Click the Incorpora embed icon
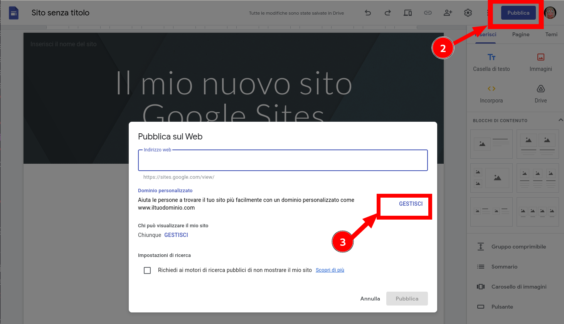 tap(492, 94)
